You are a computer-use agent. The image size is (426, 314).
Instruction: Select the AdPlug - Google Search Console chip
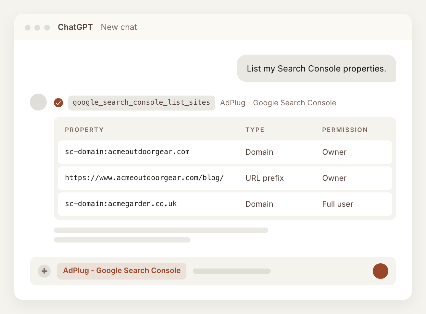pos(122,271)
